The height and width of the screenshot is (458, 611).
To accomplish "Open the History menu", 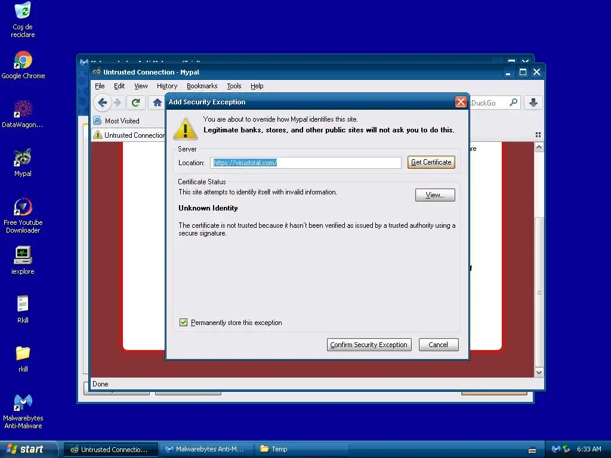I will [x=167, y=86].
